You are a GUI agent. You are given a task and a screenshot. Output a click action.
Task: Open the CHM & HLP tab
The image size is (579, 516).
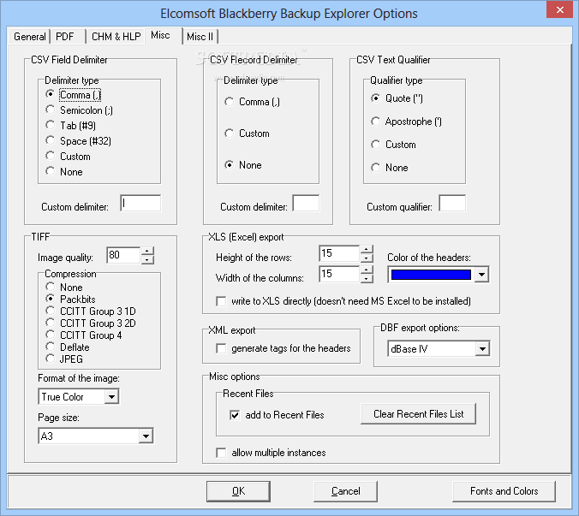[116, 37]
